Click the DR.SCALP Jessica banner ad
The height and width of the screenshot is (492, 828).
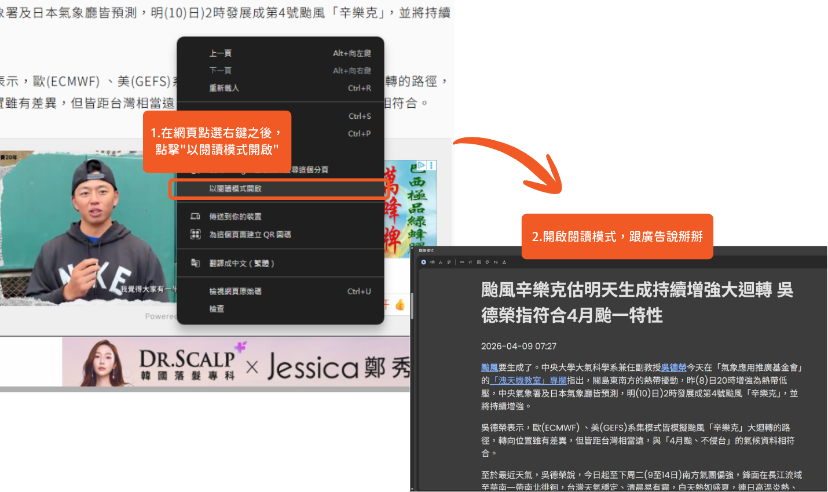coord(236,363)
